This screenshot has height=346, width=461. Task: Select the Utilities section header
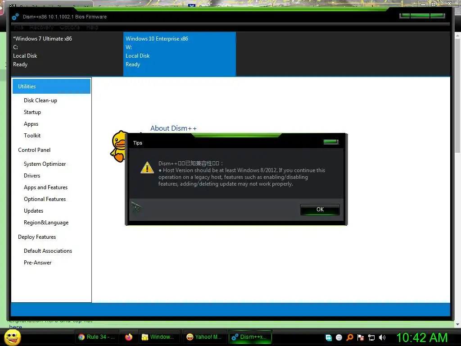(51, 86)
